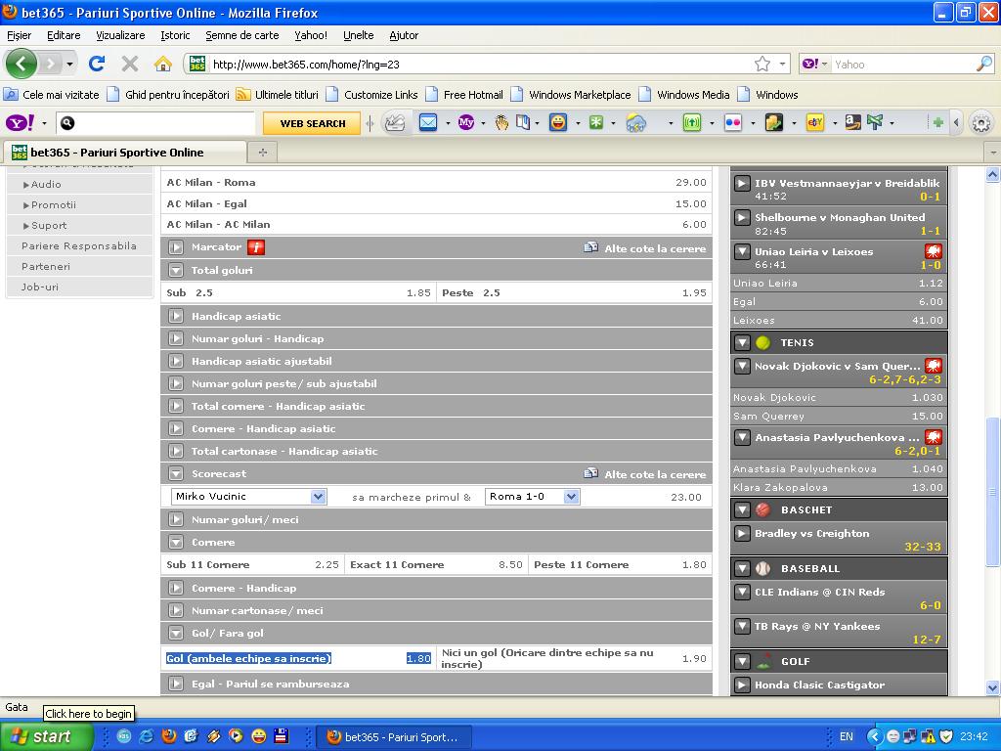The width and height of the screenshot is (1001, 751).
Task: Launch Firefox from the quick launch bar
Action: tap(168, 736)
